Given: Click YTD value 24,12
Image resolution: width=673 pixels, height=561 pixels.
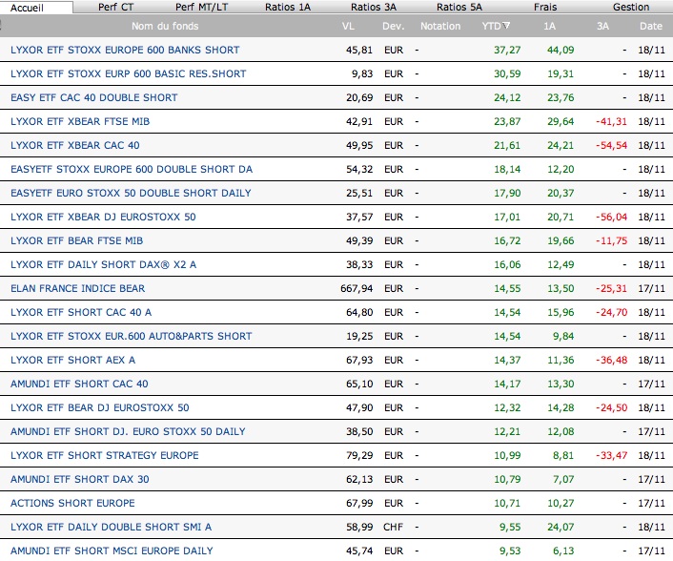Looking at the screenshot, I should [507, 97].
